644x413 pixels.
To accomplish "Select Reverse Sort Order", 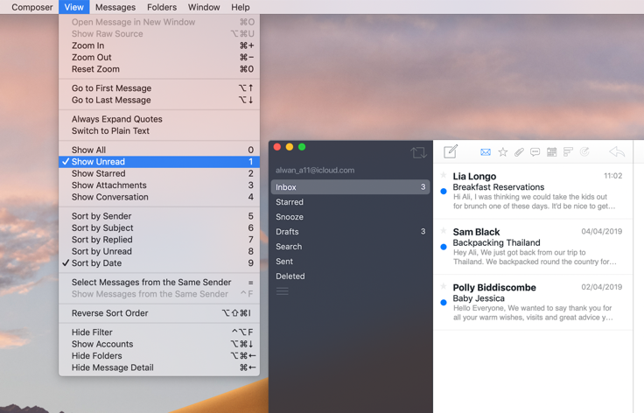I will (x=159, y=313).
